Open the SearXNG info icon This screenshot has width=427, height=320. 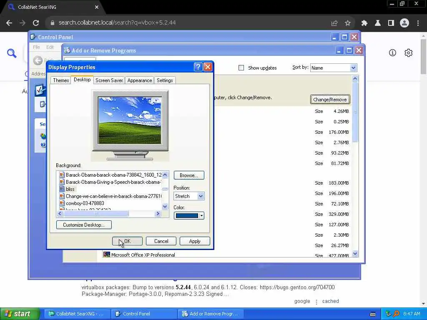tap(392, 53)
